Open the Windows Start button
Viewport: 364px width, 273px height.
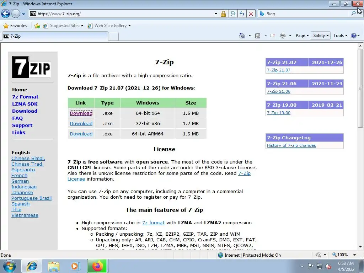coord(9,266)
